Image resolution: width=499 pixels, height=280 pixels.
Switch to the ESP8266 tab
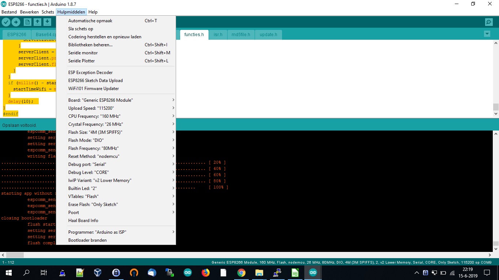[x=17, y=35]
